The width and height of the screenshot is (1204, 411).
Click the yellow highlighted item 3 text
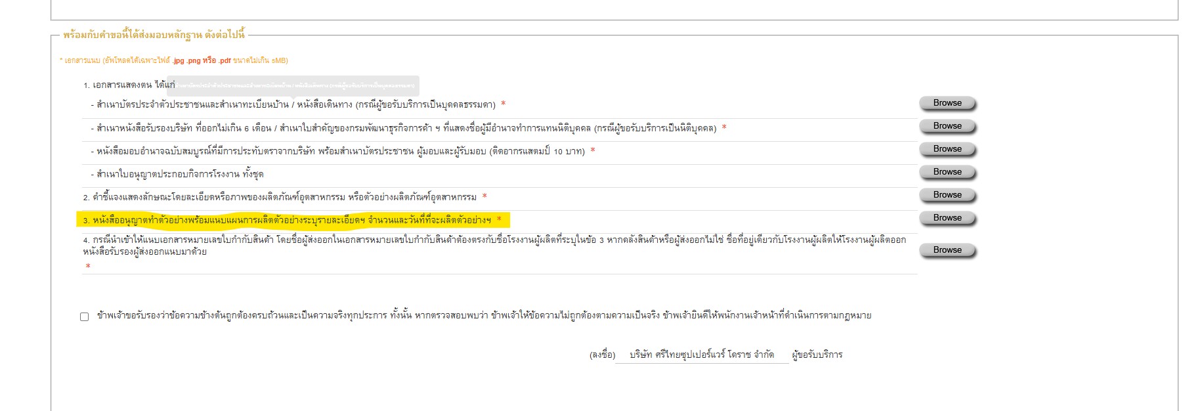(x=291, y=220)
